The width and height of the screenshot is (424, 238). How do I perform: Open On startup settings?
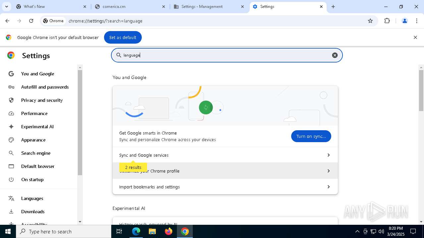(x=32, y=179)
